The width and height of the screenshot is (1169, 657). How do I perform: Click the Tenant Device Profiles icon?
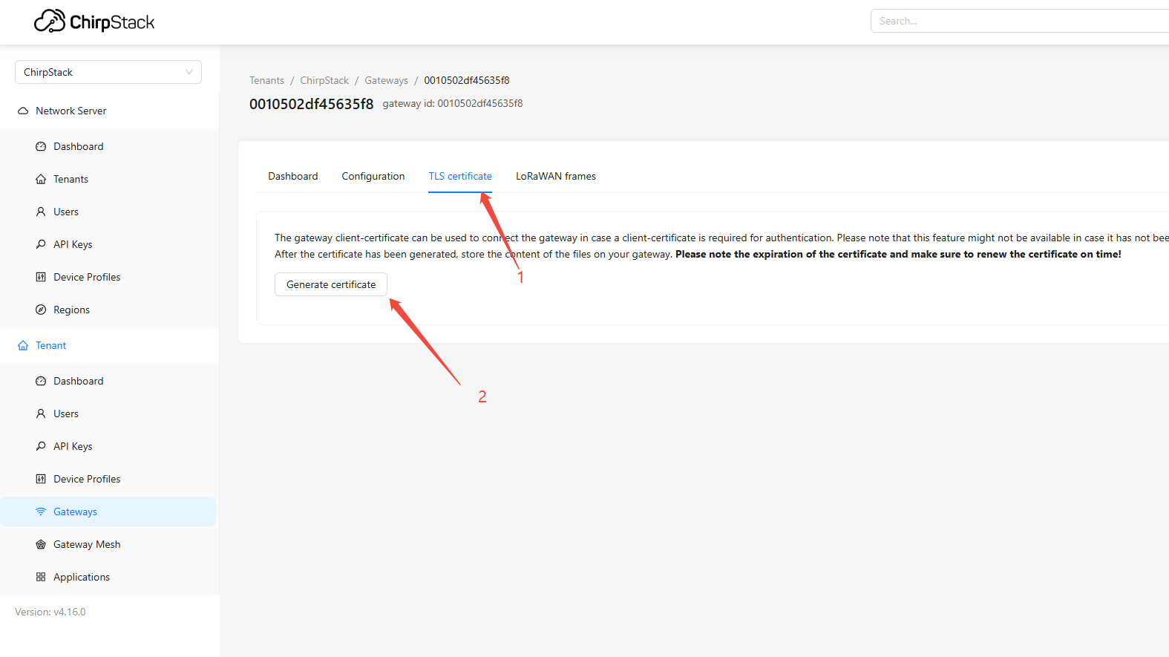[41, 479]
